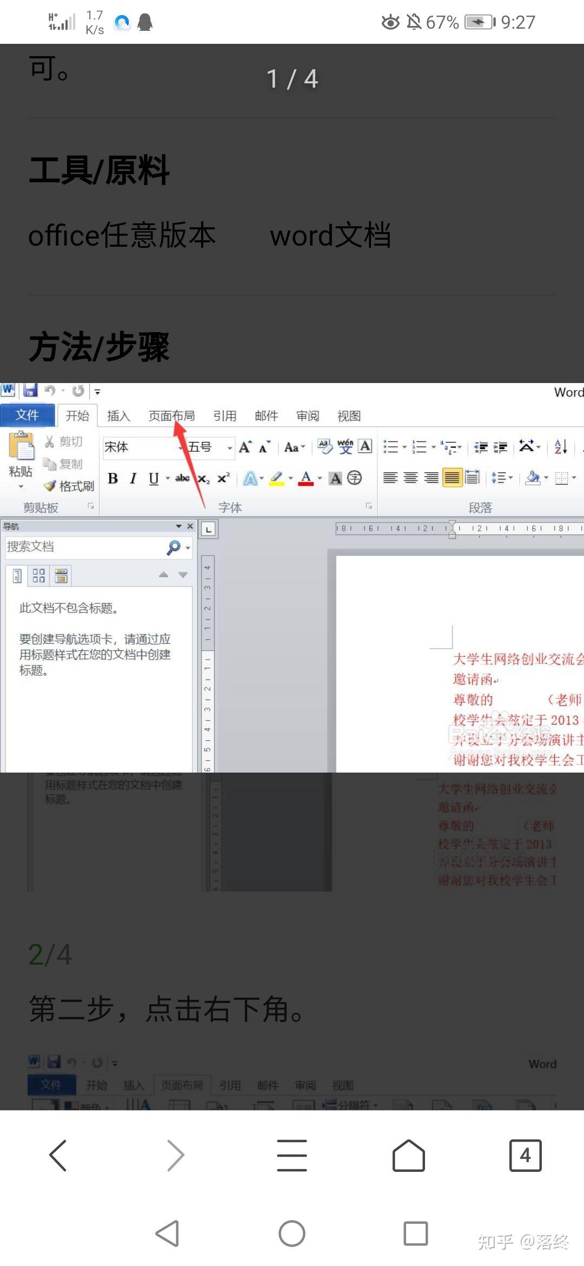Click the sort A-Z icon
The height and width of the screenshot is (1266, 584).
pos(560,447)
